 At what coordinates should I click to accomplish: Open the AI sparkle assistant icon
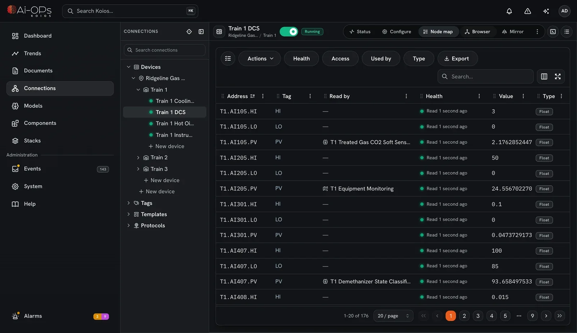546,11
